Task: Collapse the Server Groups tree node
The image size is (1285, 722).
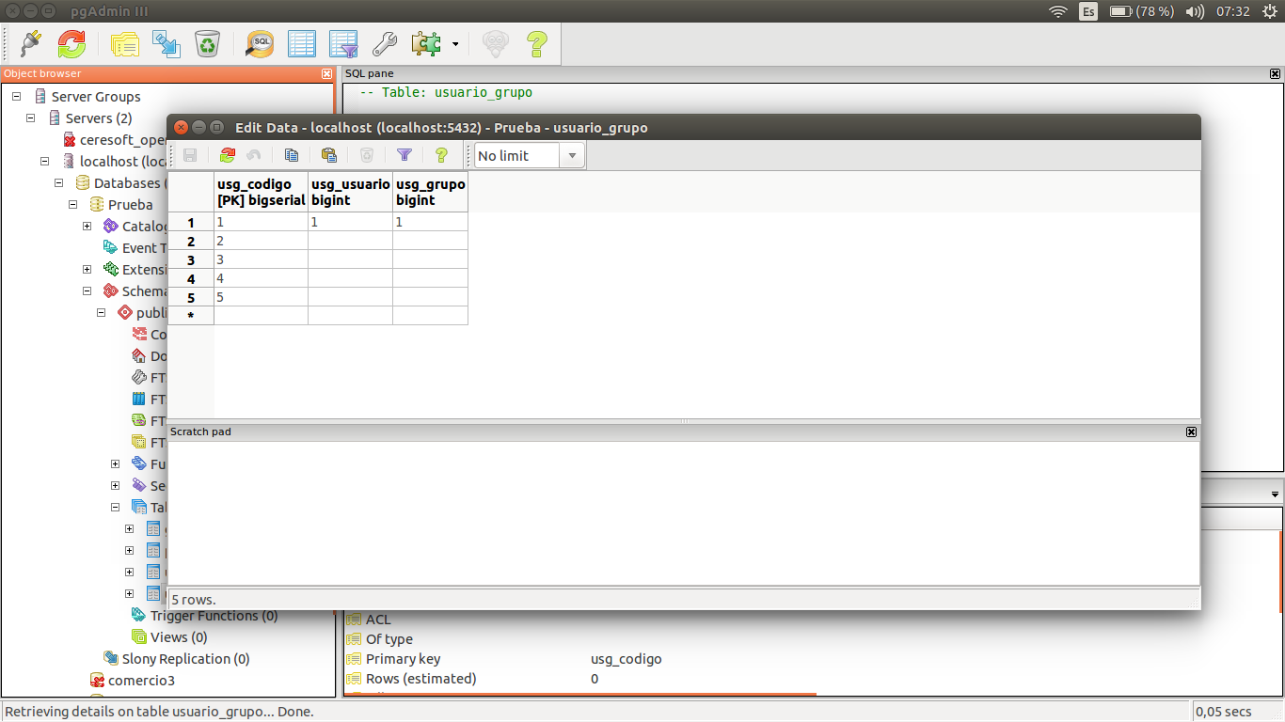Action: [16, 97]
